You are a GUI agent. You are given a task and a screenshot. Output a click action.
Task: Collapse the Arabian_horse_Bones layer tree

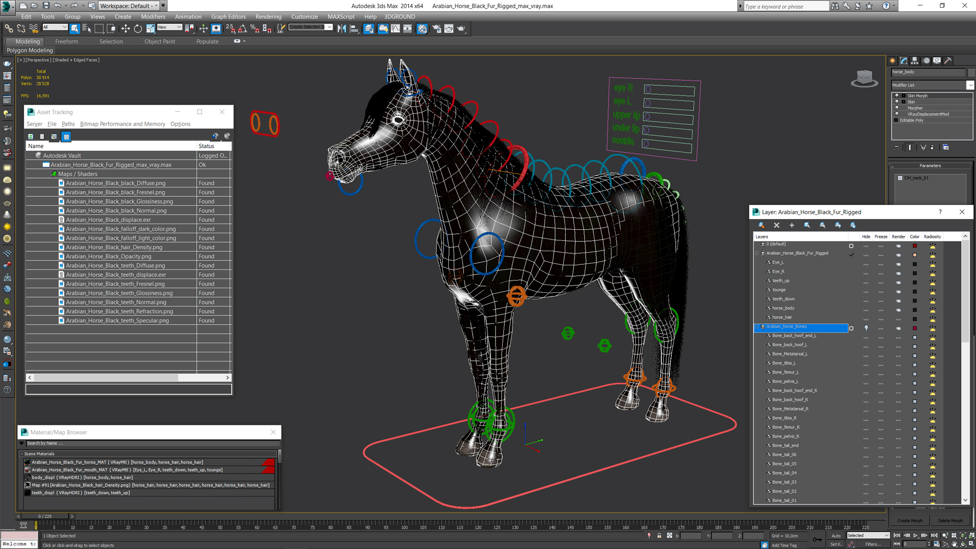[756, 326]
